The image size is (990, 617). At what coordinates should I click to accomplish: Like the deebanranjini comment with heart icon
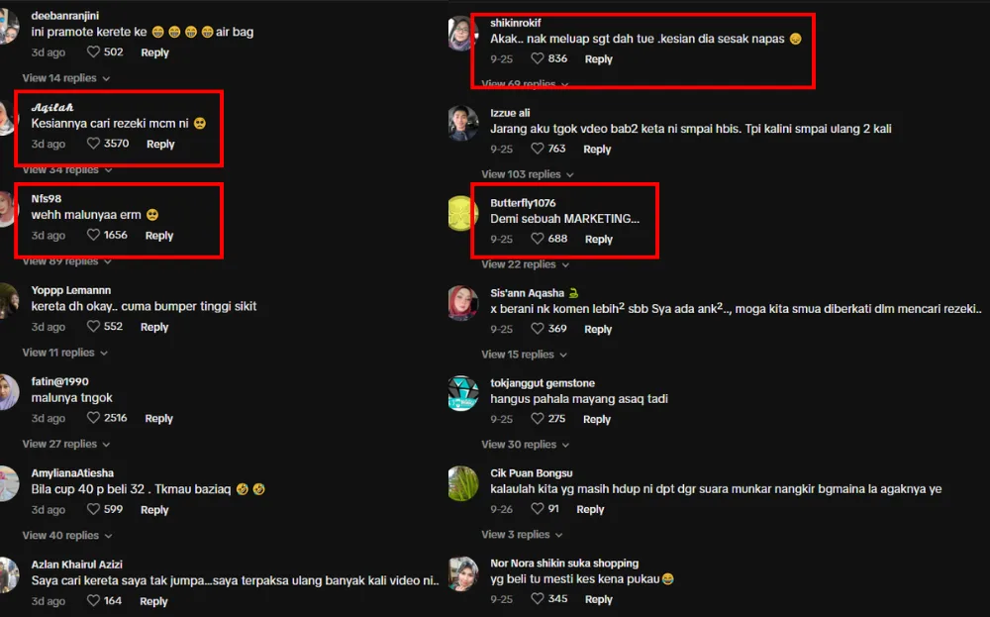click(93, 51)
